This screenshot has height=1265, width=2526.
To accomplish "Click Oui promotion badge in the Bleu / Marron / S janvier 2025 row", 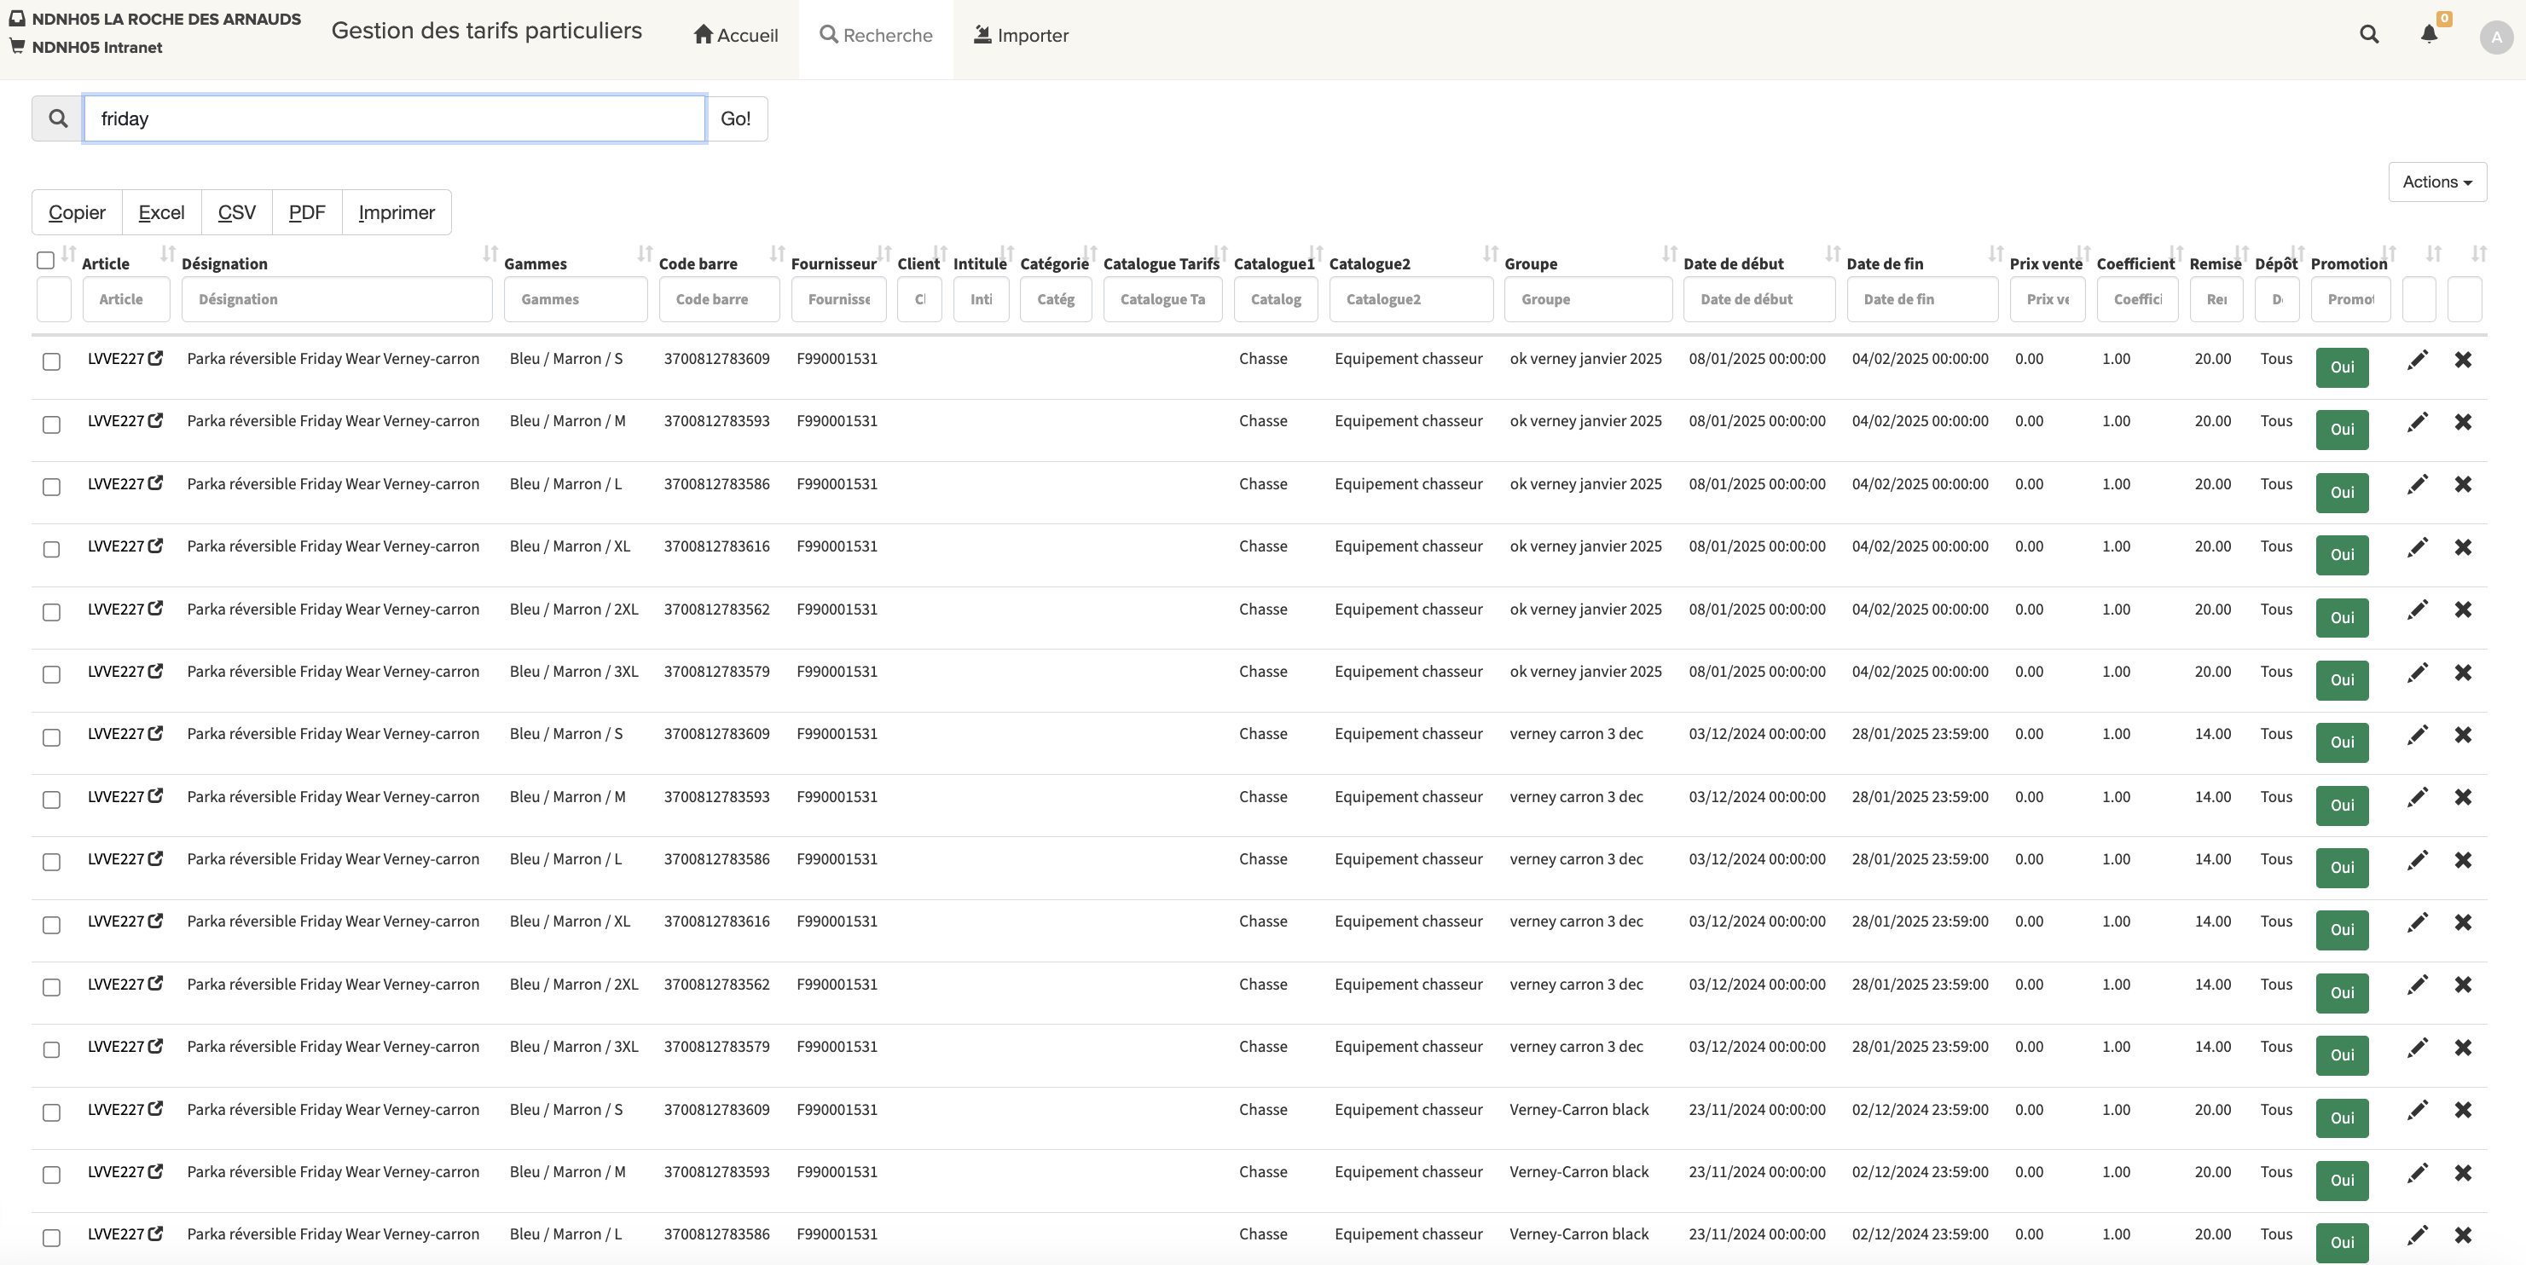I will click(2343, 367).
